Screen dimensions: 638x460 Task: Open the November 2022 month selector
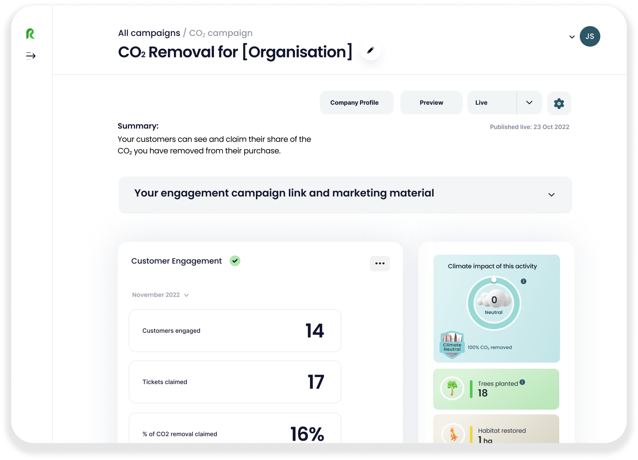[160, 294]
